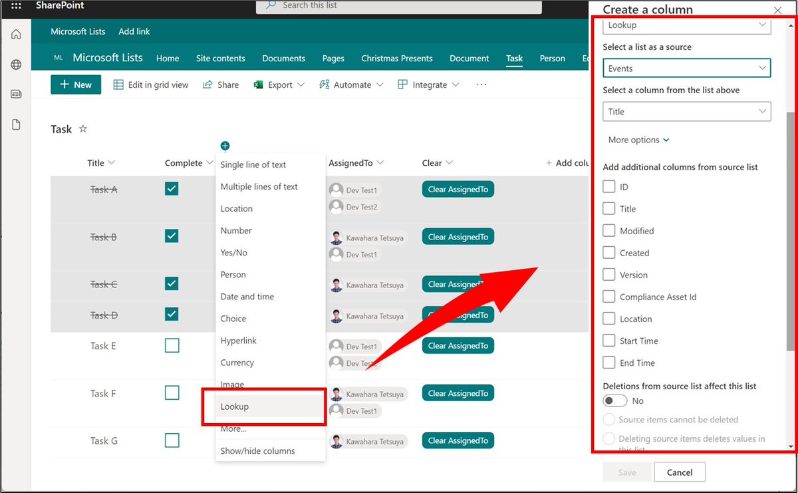
Task: Click the Add link navigation link
Action: (x=134, y=31)
